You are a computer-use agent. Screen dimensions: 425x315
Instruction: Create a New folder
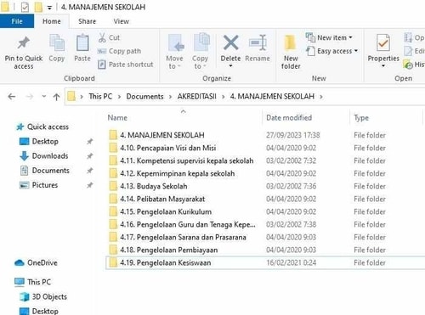pos(291,52)
